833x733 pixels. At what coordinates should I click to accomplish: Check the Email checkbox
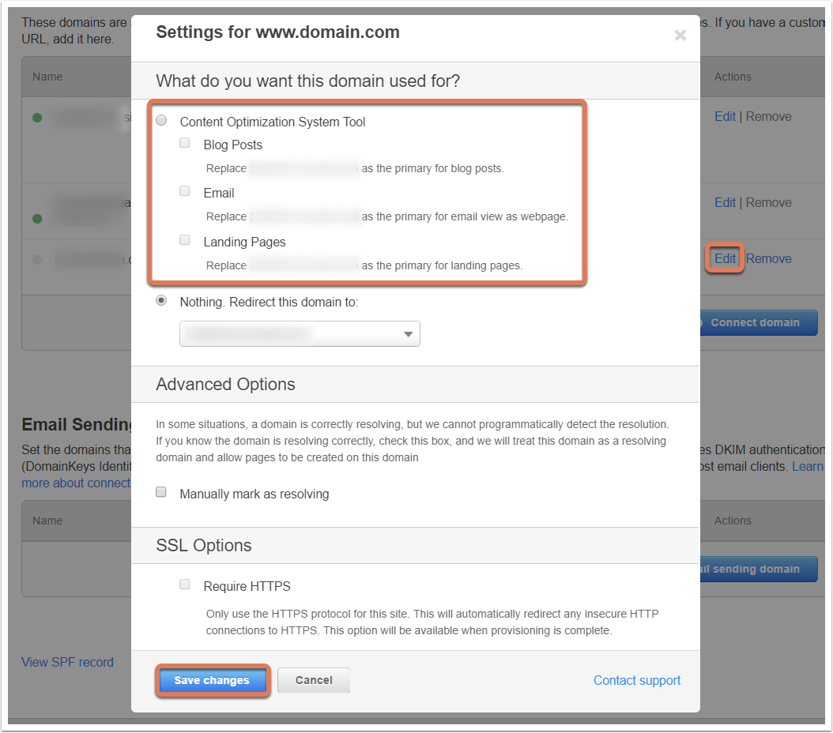[x=185, y=191]
